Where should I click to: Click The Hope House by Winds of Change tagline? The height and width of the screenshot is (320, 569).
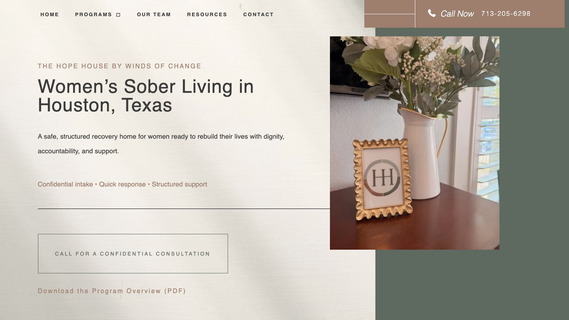(119, 66)
